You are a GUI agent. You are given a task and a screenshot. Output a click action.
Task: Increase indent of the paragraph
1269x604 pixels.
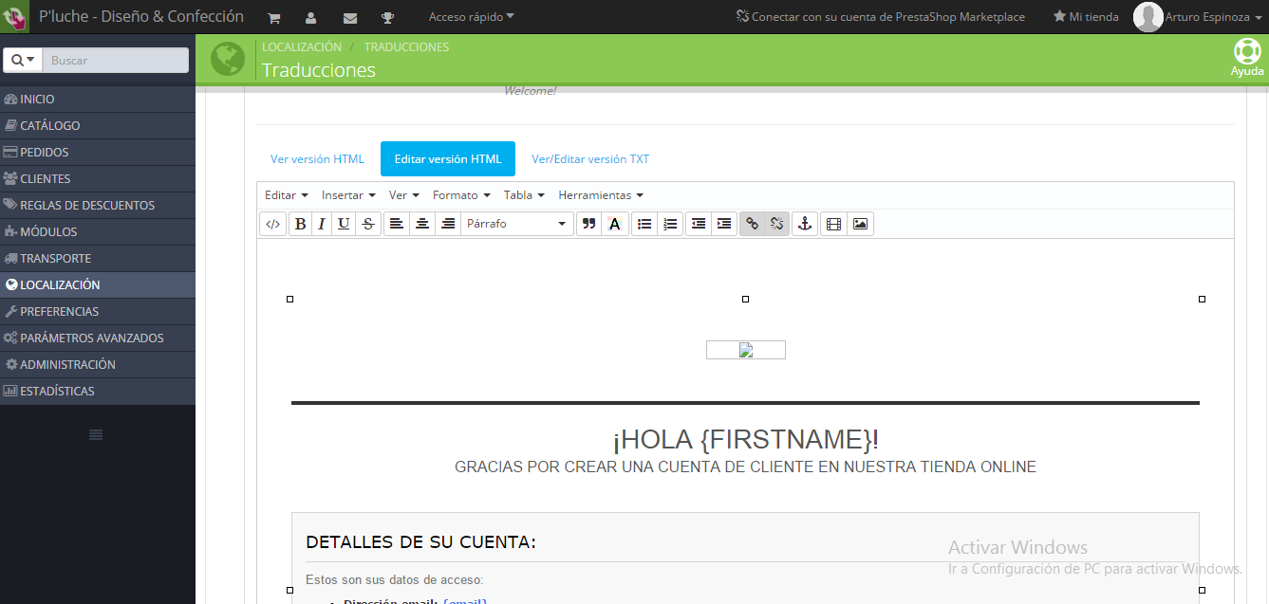(x=724, y=224)
